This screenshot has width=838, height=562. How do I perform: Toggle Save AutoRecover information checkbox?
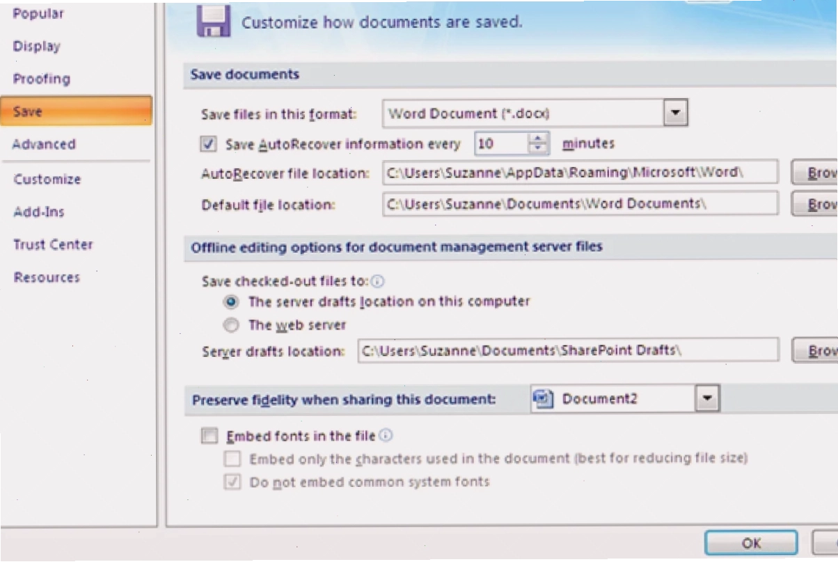point(208,144)
